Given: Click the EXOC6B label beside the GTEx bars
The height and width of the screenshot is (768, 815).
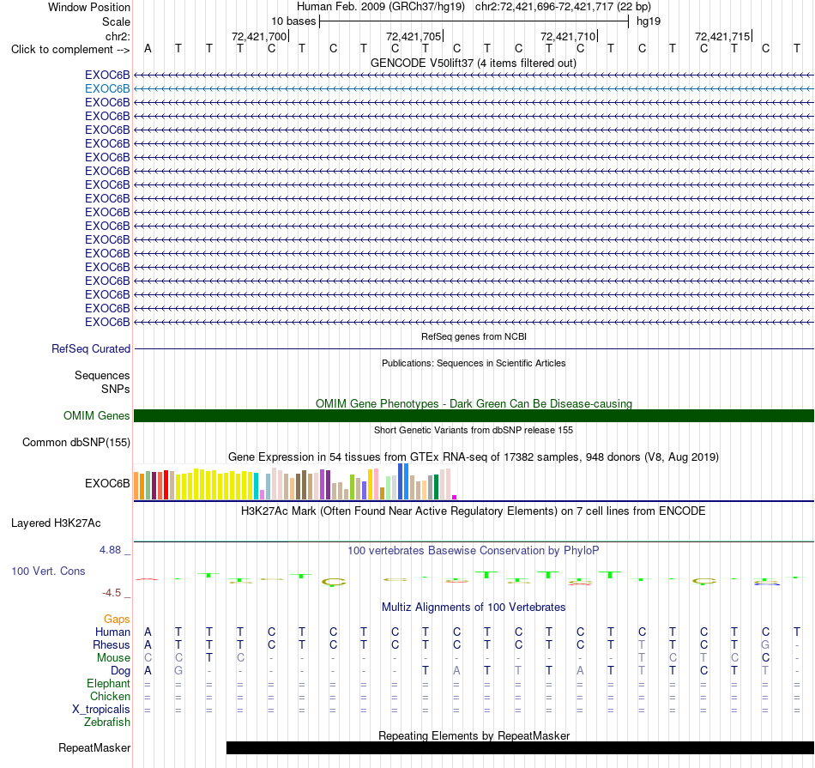Looking at the screenshot, I should pos(107,484).
